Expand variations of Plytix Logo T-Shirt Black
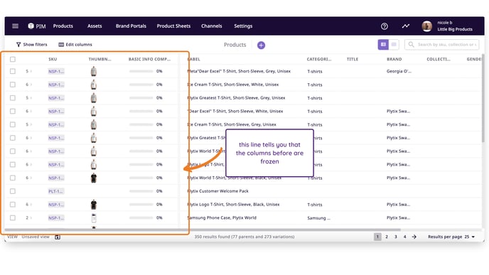 tap(28, 205)
